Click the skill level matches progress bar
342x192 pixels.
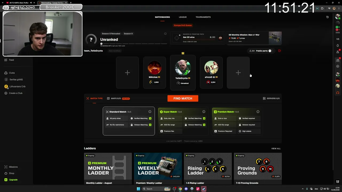[134, 43]
